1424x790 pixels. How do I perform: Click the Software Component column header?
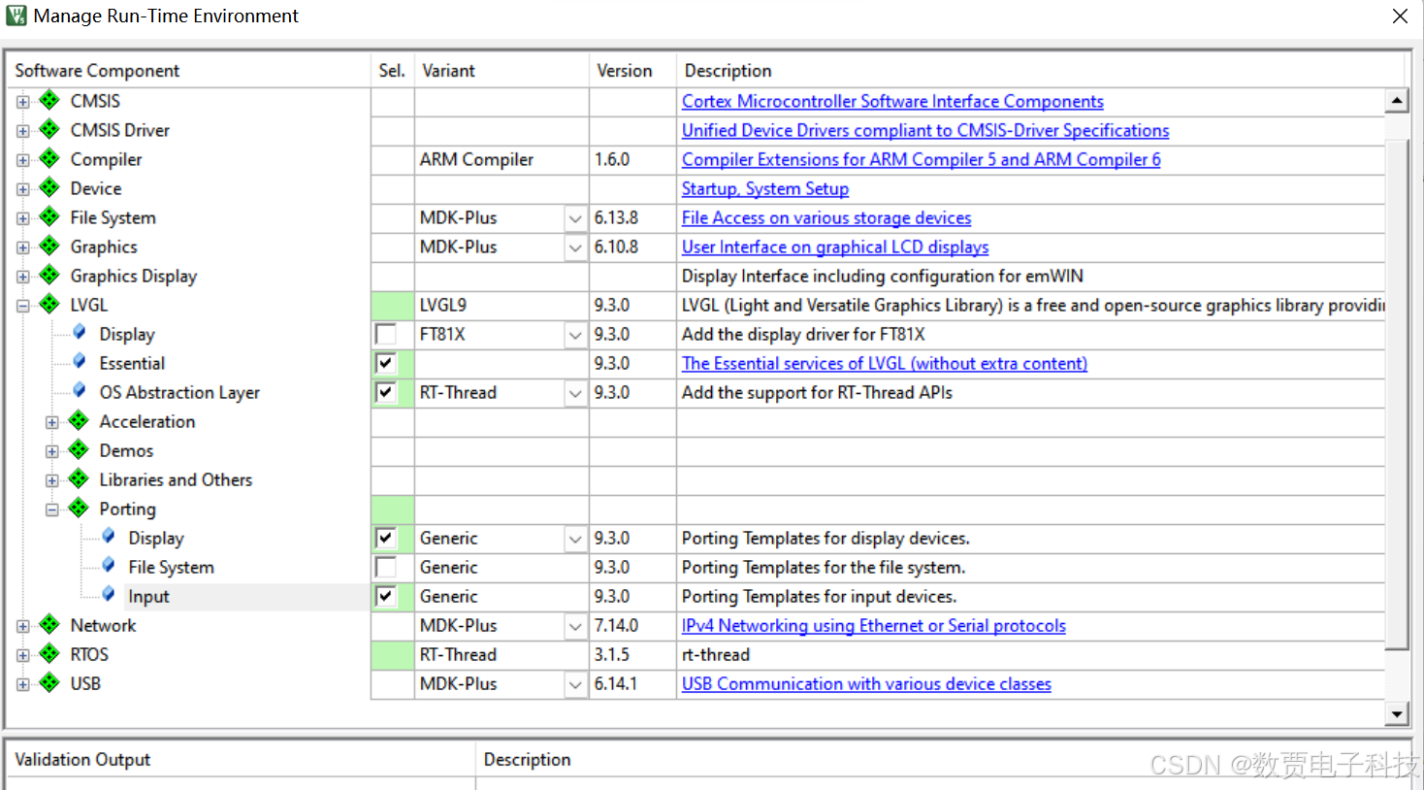coord(189,71)
